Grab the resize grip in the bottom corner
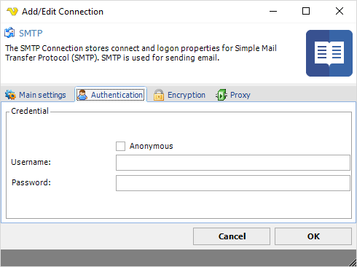 pyautogui.click(x=352, y=262)
